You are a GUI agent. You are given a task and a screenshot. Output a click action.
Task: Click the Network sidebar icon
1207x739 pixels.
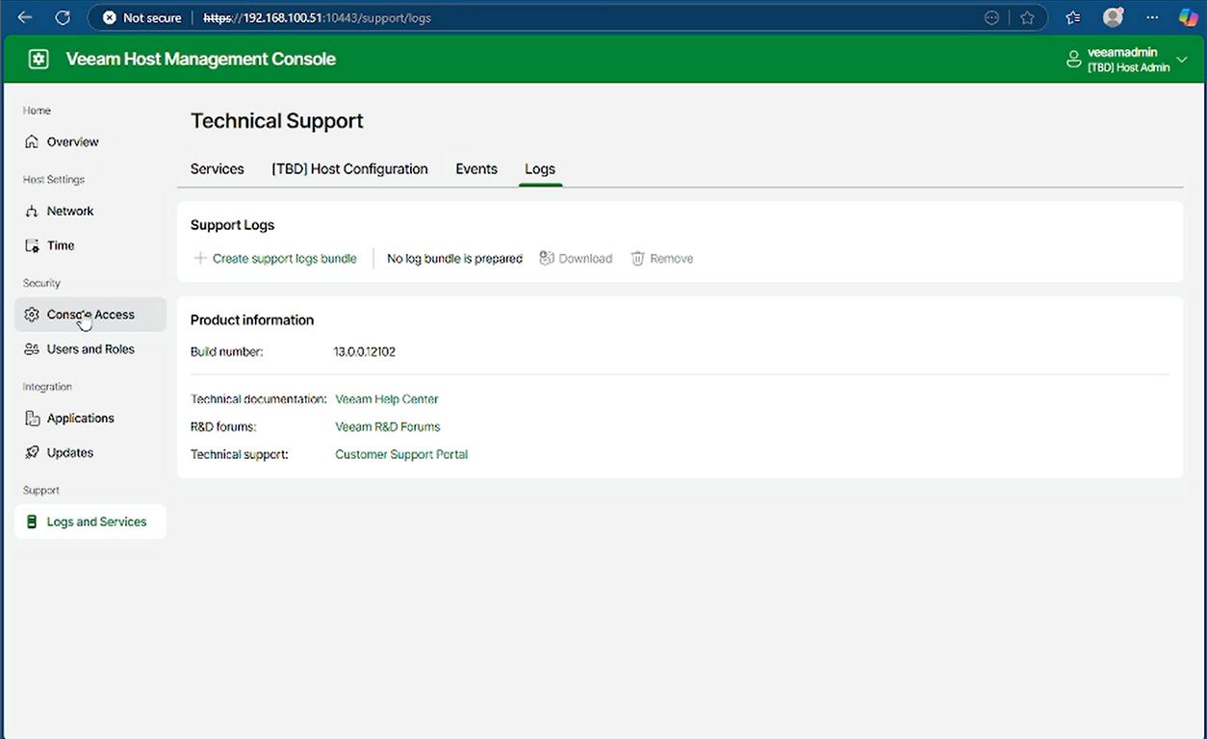[32, 211]
